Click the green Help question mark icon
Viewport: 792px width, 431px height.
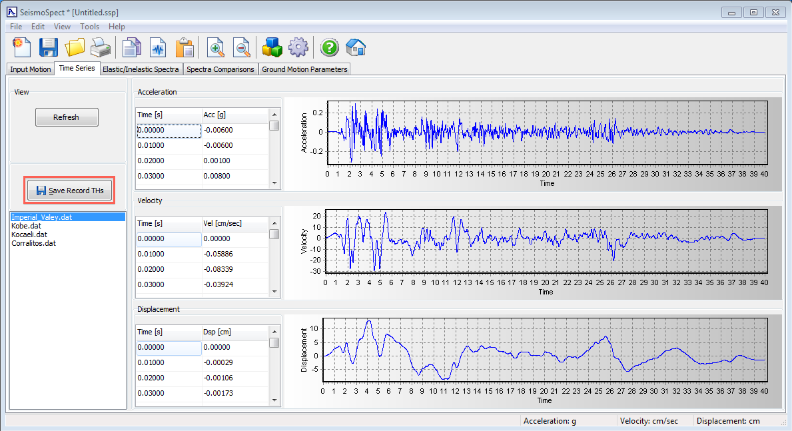(330, 47)
